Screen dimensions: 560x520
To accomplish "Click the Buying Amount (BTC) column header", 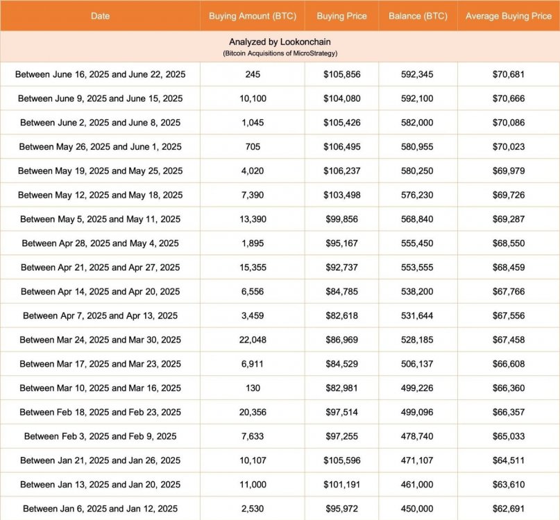I will pyautogui.click(x=253, y=16).
